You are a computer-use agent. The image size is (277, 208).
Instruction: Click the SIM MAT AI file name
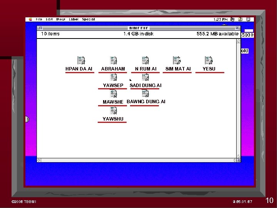178,69
